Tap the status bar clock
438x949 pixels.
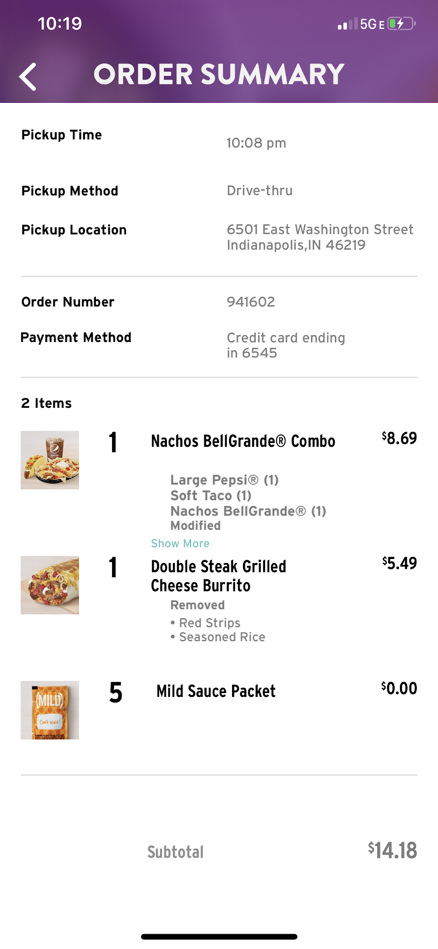coord(60,24)
